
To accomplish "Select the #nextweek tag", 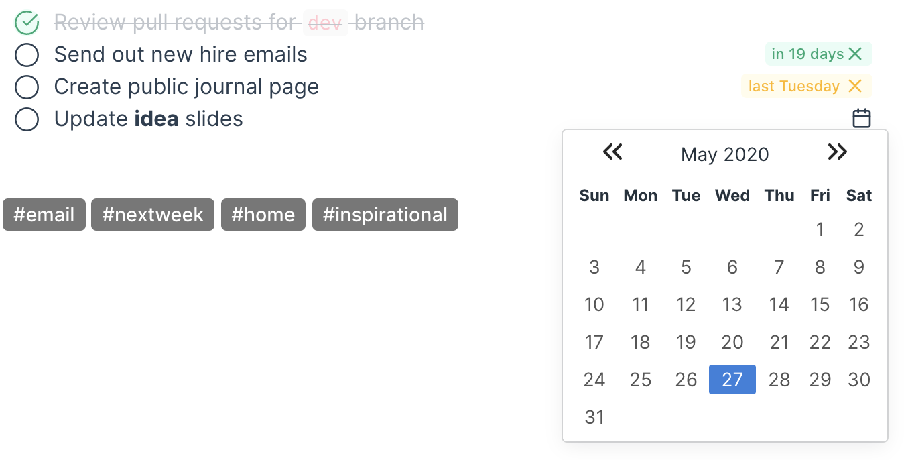I will [153, 215].
